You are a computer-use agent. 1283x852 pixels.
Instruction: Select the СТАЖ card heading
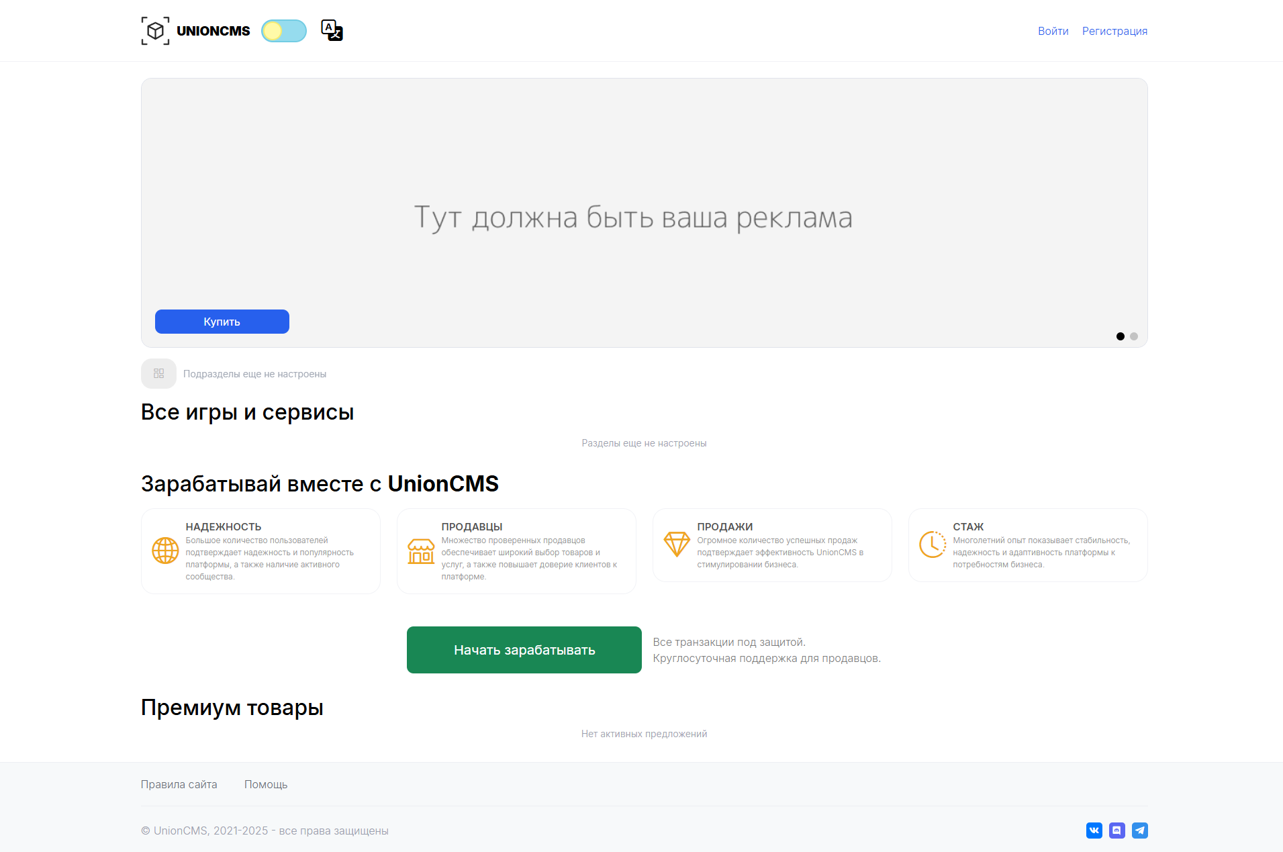(x=968, y=527)
